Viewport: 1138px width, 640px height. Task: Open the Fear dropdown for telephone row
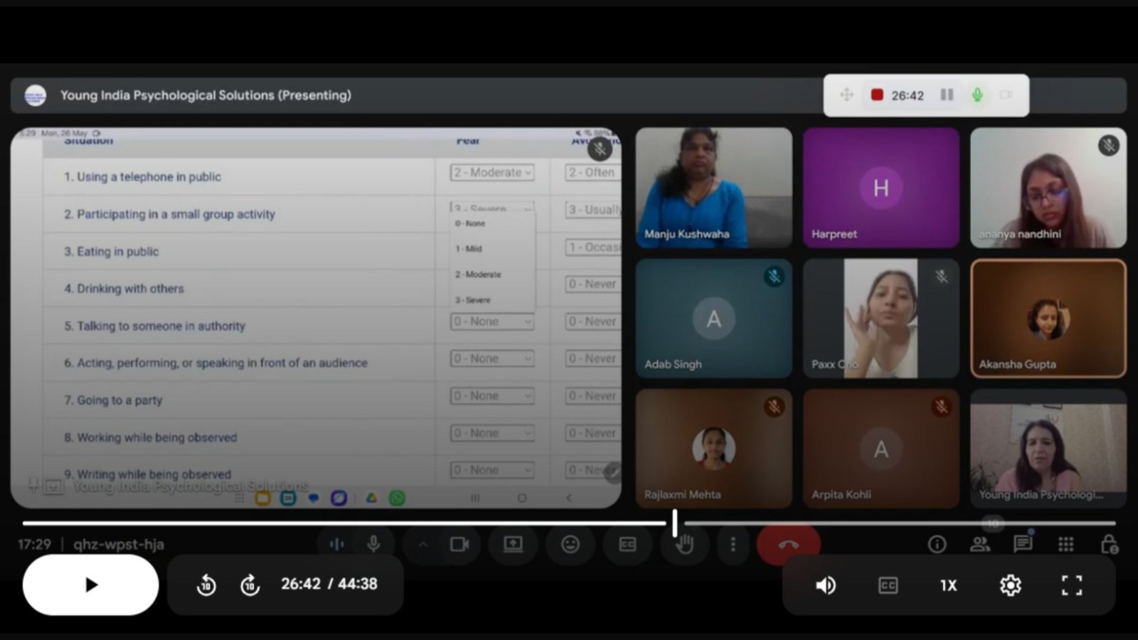[x=491, y=172]
